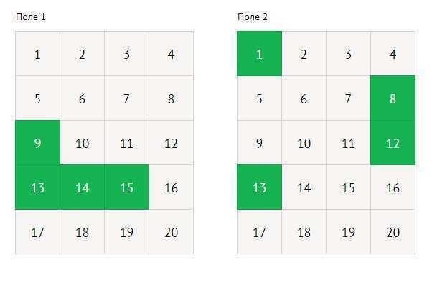432x283 pixels.
Task: Mark number 10 in Поле 2
Action: (304, 143)
